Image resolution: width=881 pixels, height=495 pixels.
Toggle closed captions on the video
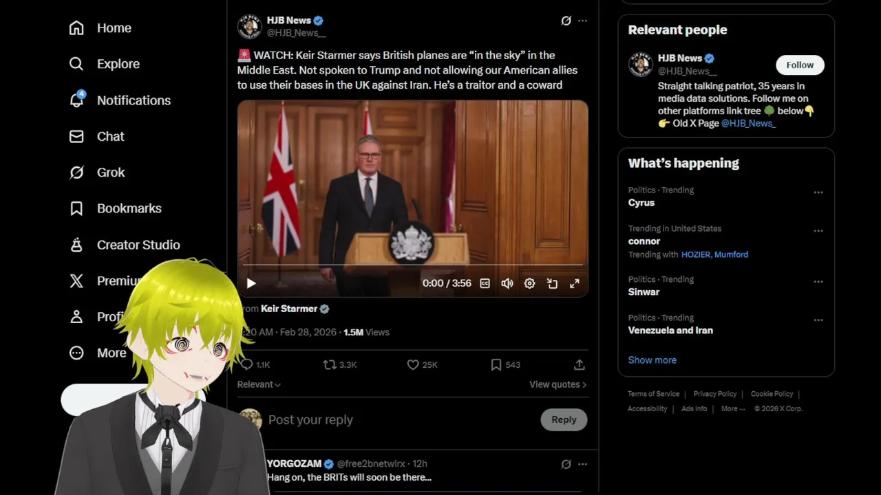coord(485,283)
